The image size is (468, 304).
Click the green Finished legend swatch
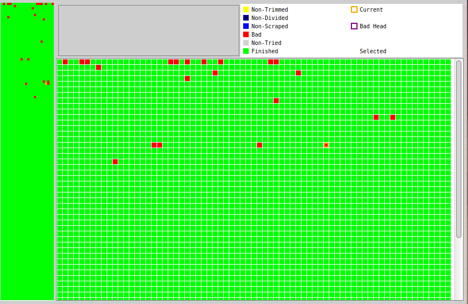246,51
